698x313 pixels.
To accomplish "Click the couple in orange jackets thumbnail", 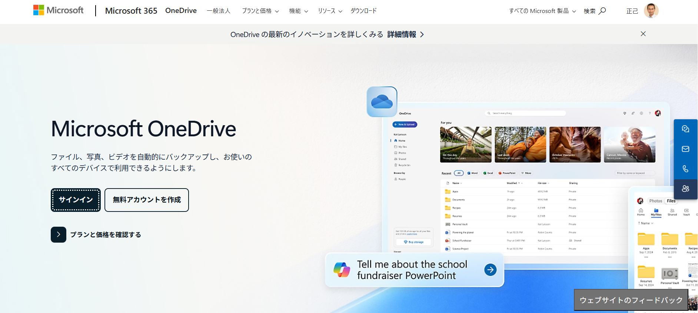I will click(x=520, y=144).
